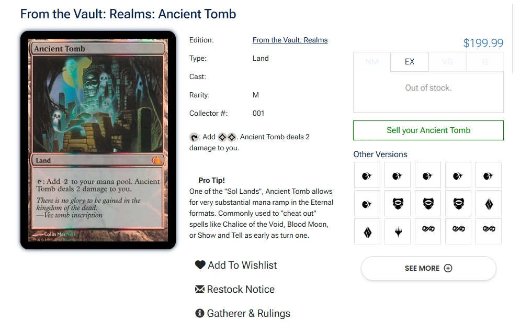Open the comet-symbol version in the second row
Image resolution: width=532 pixels, height=331 pixels.
pos(367,203)
